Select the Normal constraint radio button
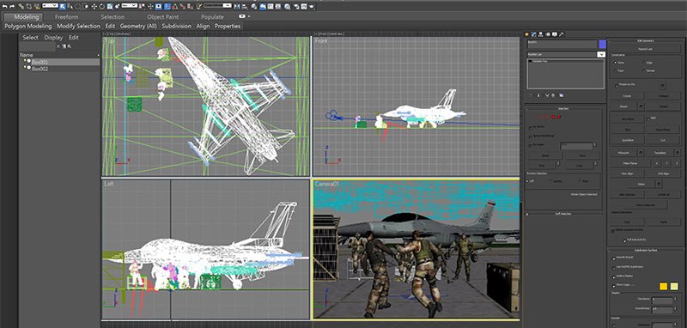The height and width of the screenshot is (328, 687). pyautogui.click(x=643, y=70)
